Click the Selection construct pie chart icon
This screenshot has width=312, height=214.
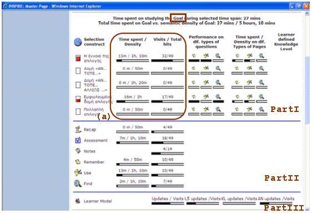[78, 42]
